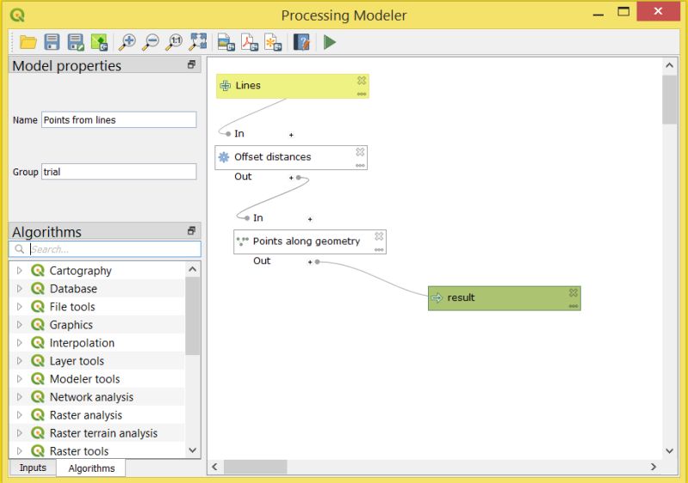
Task: Select the Raster terrain analysis item
Action: (x=97, y=433)
